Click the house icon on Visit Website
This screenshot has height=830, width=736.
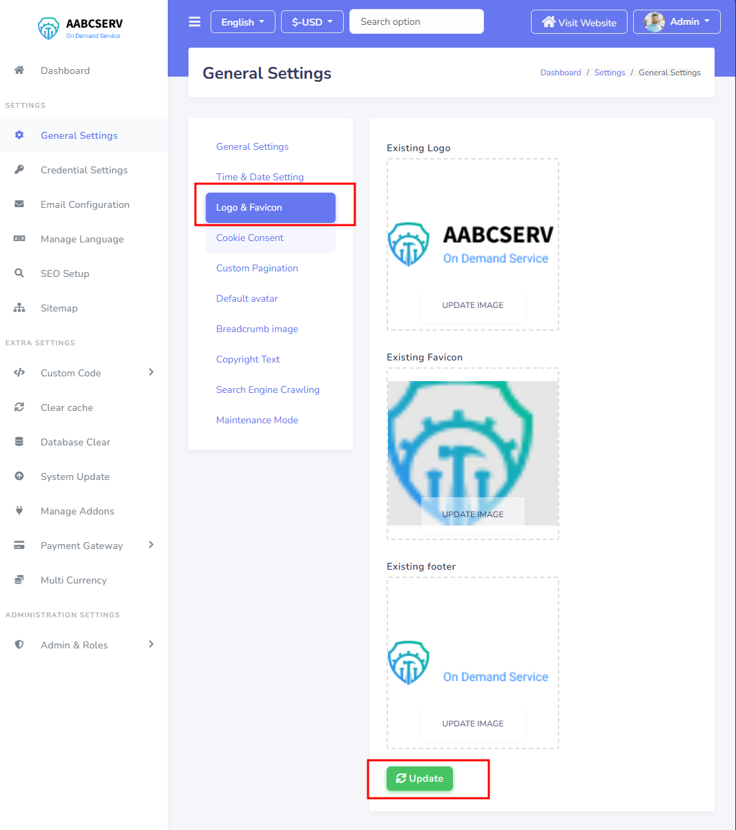tap(549, 22)
